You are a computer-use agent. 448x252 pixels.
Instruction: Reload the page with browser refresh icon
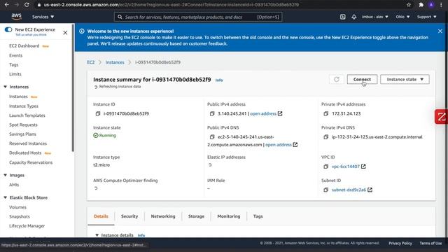coord(27,5)
